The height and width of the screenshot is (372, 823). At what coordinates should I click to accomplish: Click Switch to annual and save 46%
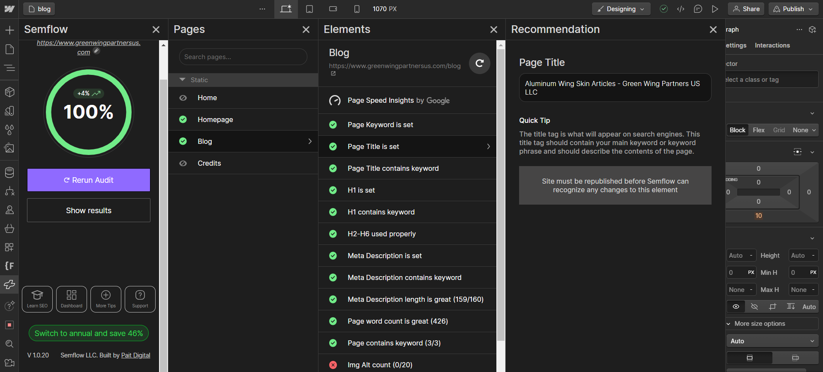pyautogui.click(x=89, y=333)
